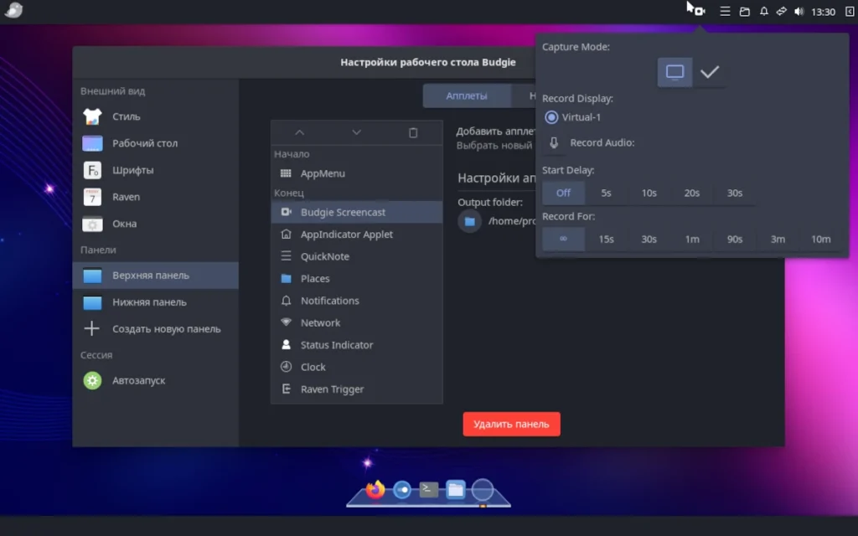This screenshot has height=536, width=858.
Task: Open Raven settings in sidebar
Action: point(155,197)
